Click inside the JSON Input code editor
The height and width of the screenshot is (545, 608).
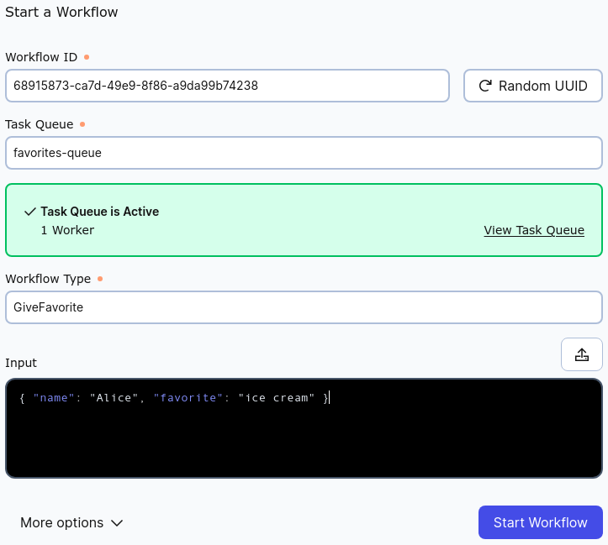coord(304,428)
